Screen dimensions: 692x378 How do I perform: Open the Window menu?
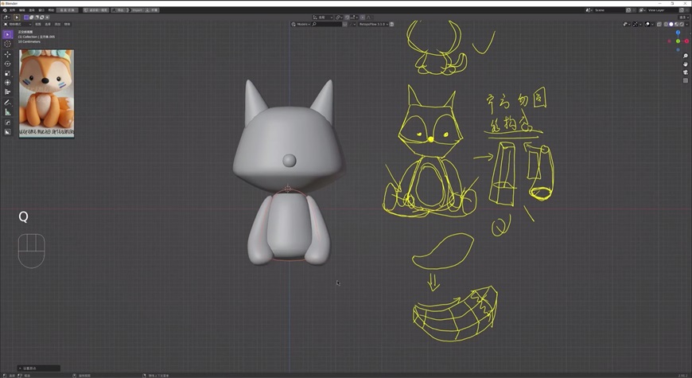pyautogui.click(x=41, y=10)
